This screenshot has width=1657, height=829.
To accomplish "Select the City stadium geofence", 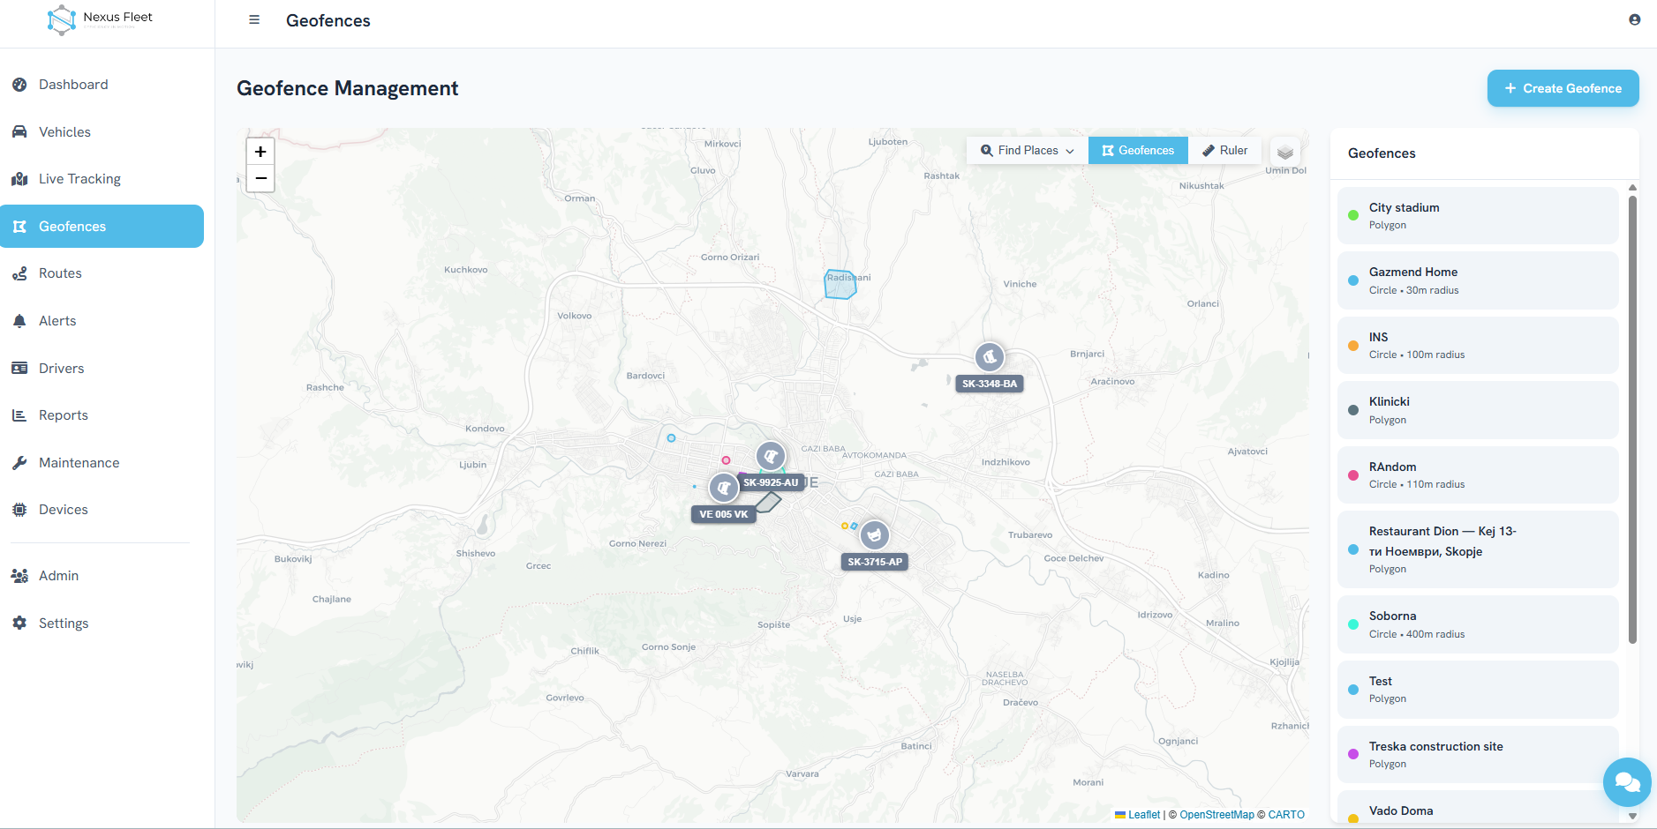I will click(x=1478, y=215).
